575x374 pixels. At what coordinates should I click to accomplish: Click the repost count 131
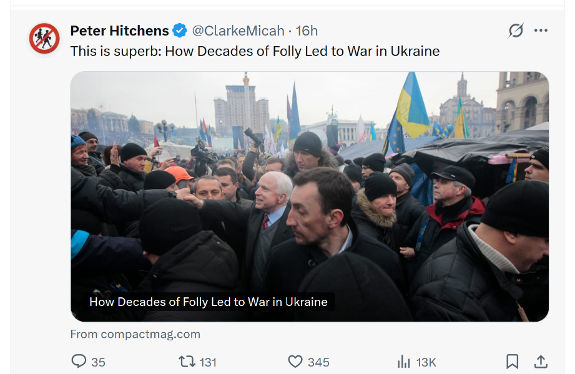pos(208,362)
